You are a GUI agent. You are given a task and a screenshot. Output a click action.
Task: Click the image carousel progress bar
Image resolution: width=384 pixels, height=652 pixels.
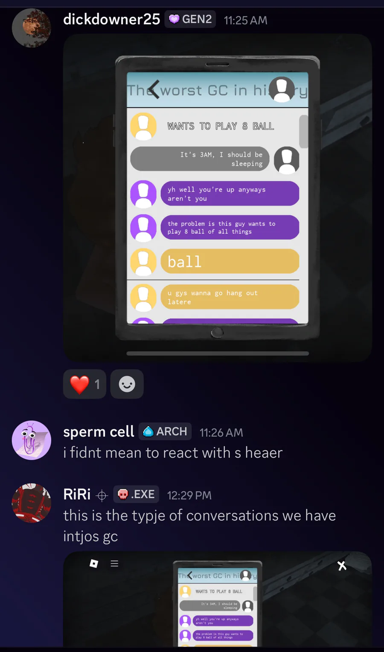tap(218, 354)
